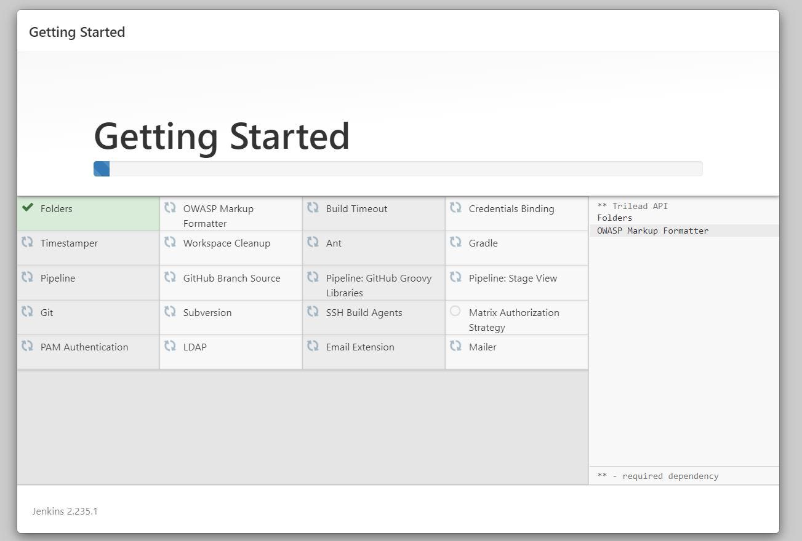Viewport: 802px width, 541px height.
Task: Click the Git plugin name
Action: 47,313
